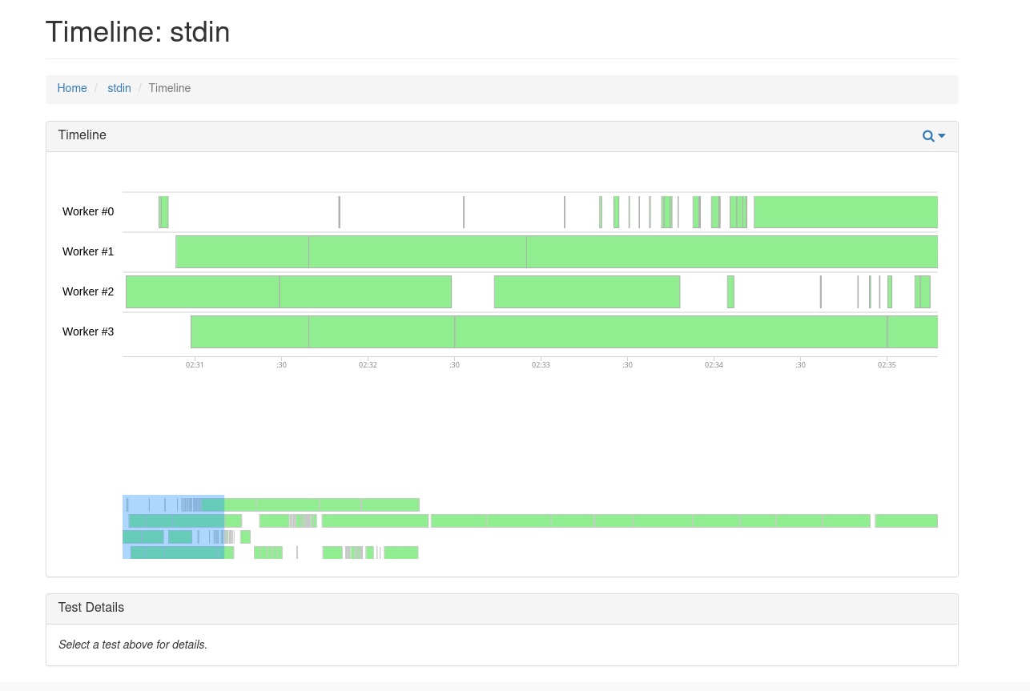Click the longest Worker #3 test bar
The width and height of the screenshot is (1030, 691).
(670, 331)
